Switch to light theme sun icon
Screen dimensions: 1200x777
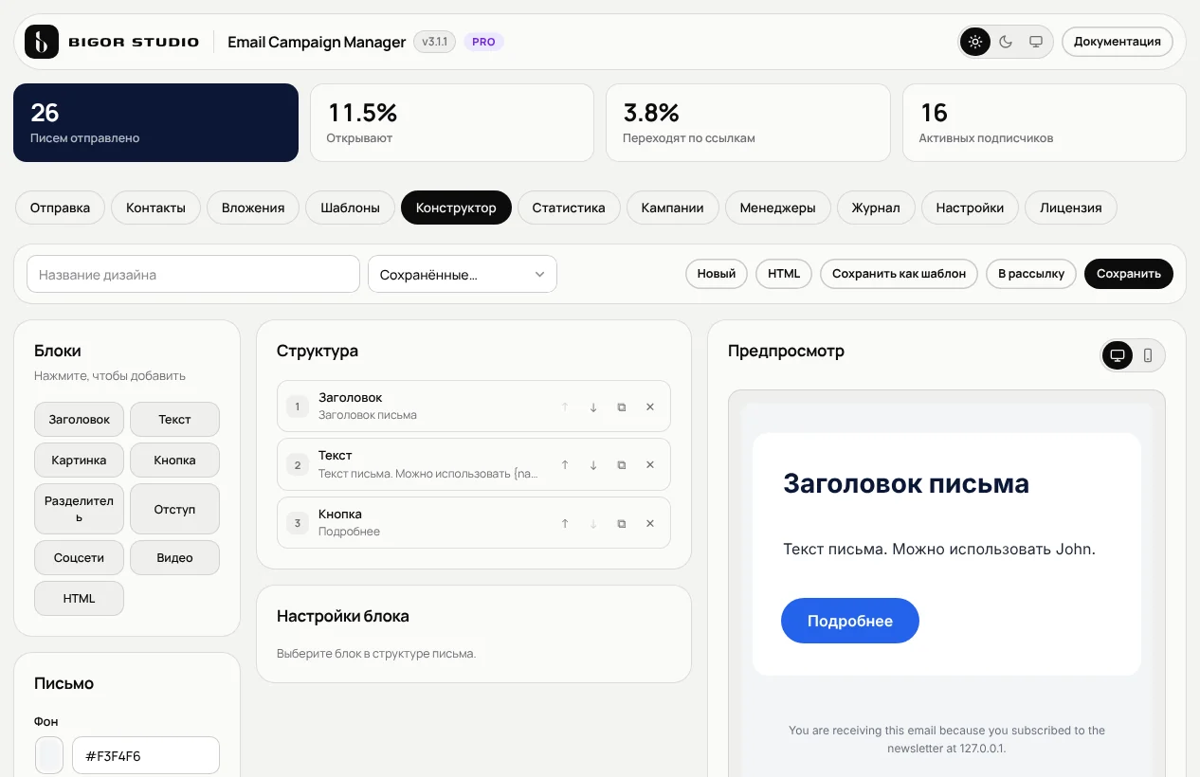click(974, 42)
